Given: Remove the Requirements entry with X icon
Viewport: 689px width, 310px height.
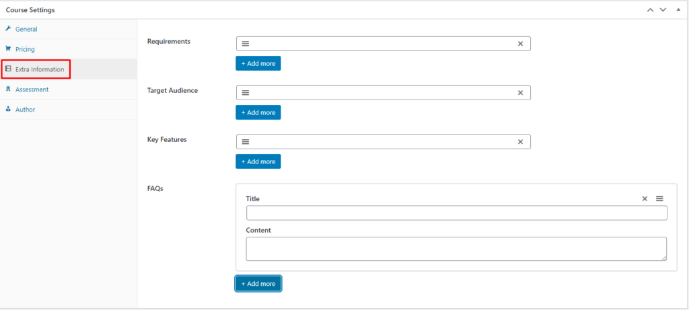Looking at the screenshot, I should 520,44.
